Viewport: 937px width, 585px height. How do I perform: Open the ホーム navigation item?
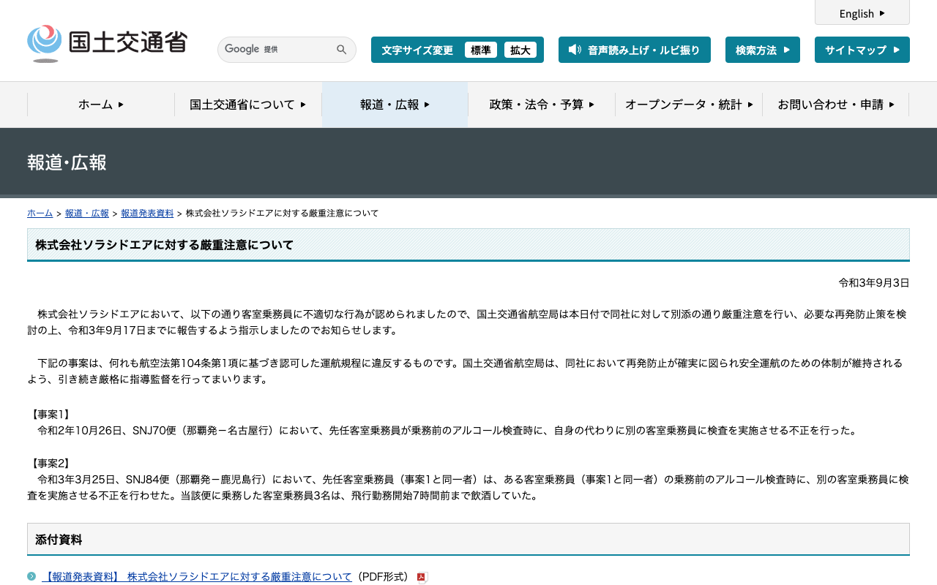click(x=101, y=105)
